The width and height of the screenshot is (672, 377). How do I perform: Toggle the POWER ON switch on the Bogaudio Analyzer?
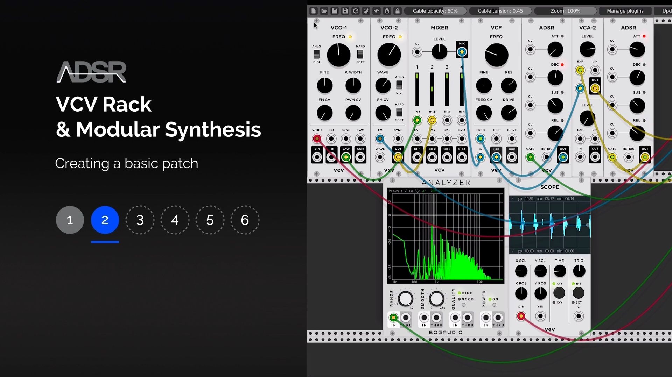[494, 305]
